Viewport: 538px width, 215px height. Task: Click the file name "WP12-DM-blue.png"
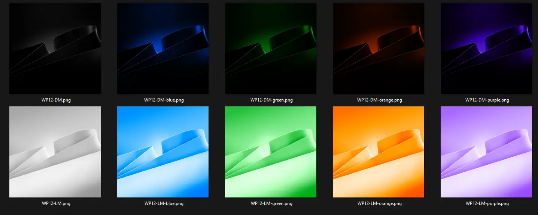click(x=164, y=100)
